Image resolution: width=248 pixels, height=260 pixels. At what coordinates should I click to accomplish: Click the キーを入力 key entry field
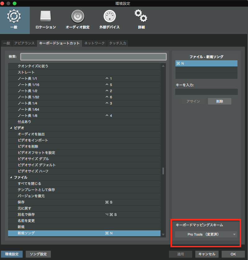click(x=206, y=92)
